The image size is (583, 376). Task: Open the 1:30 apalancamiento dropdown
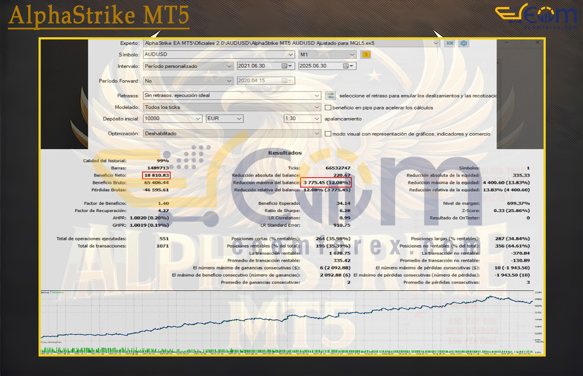click(315, 118)
